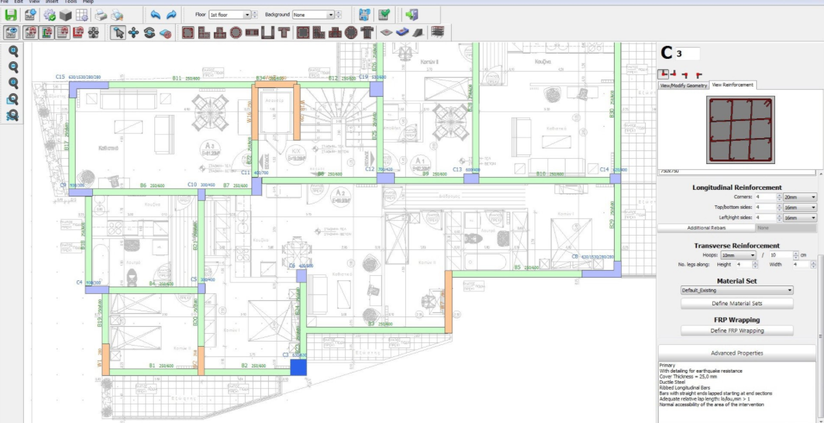Open the Floor dropdown showing 1st floor
The image size is (824, 423).
click(x=229, y=14)
